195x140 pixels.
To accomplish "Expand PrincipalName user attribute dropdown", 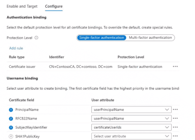I will click(131, 110).
